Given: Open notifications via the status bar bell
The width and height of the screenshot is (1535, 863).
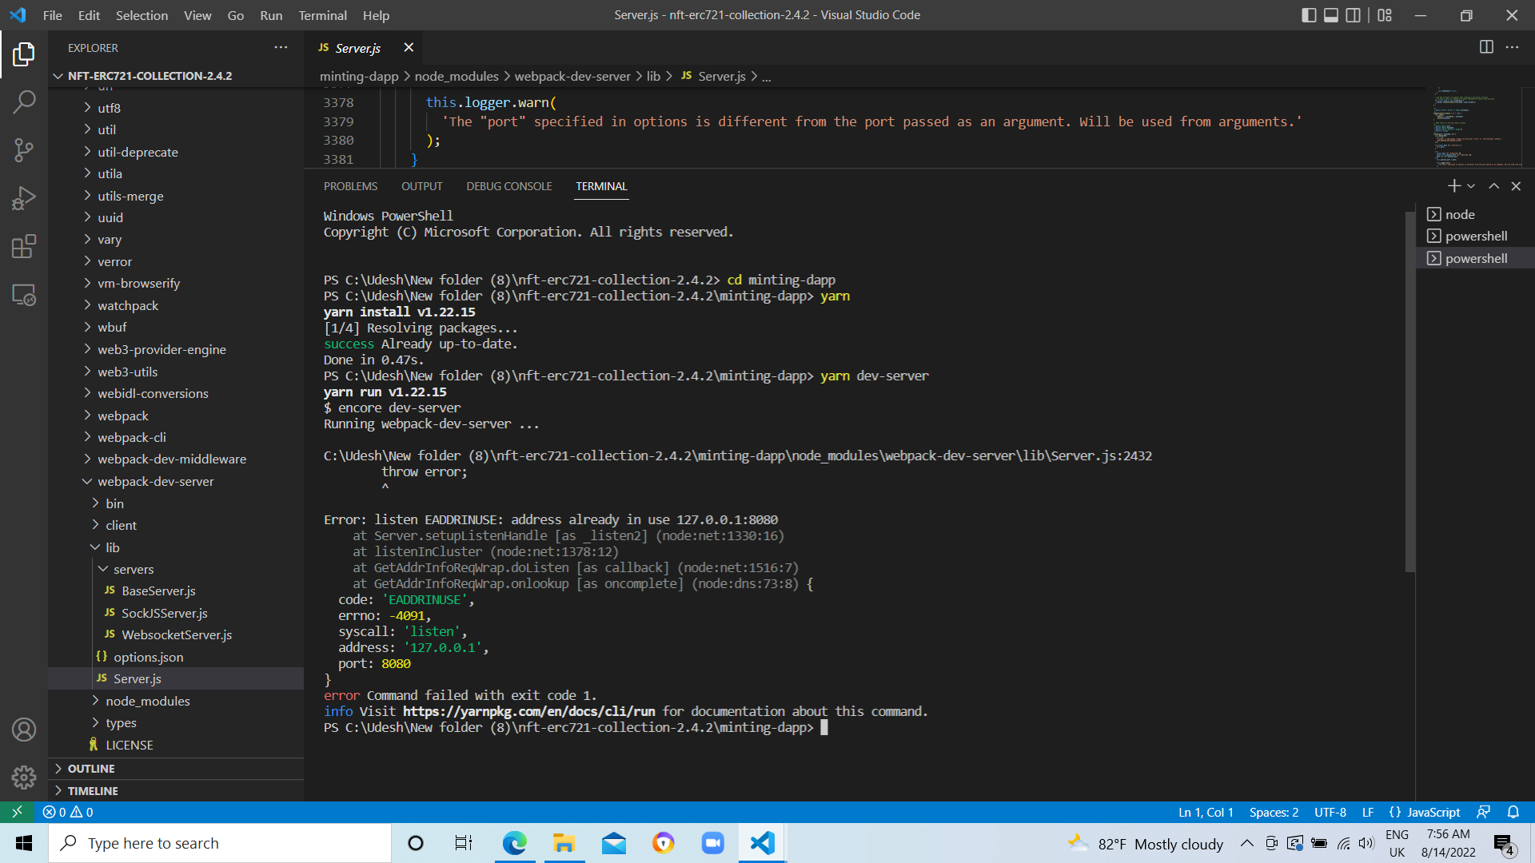Looking at the screenshot, I should click(1513, 812).
